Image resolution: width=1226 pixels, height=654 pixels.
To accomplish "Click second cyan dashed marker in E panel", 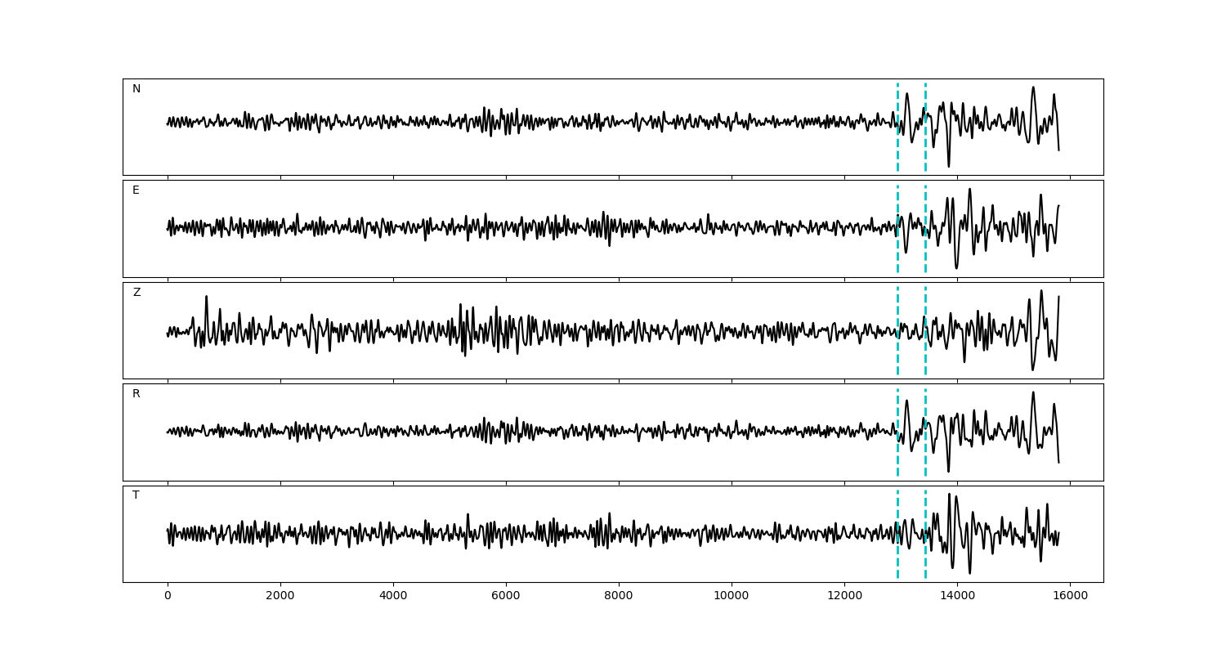I will tap(925, 245).
